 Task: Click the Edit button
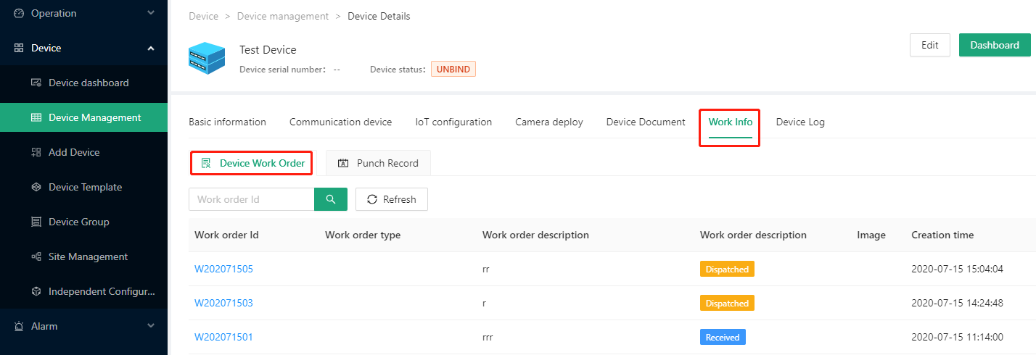930,45
